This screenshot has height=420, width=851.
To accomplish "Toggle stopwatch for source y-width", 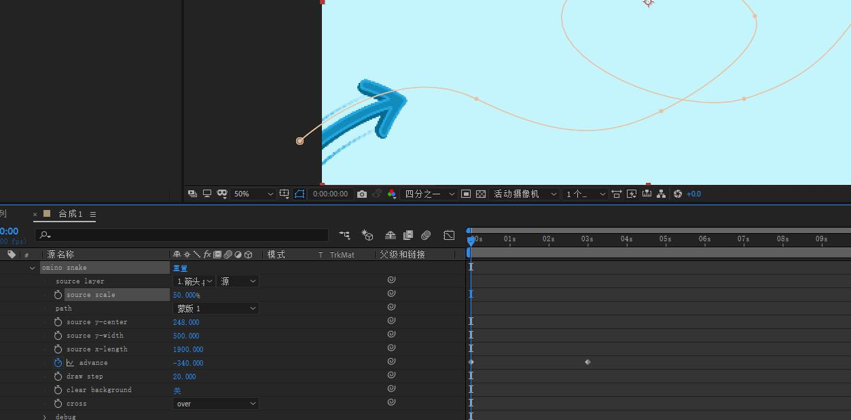I will pyautogui.click(x=58, y=336).
